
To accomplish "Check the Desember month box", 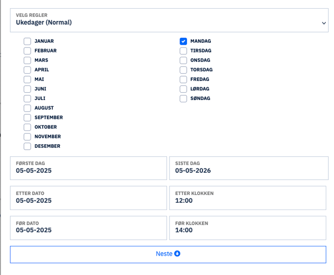I will 27,146.
